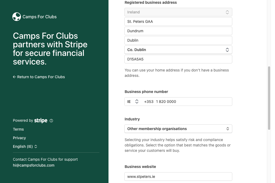This screenshot has width=275, height=183.
Task: Open the Privacy link
Action: point(19,138)
